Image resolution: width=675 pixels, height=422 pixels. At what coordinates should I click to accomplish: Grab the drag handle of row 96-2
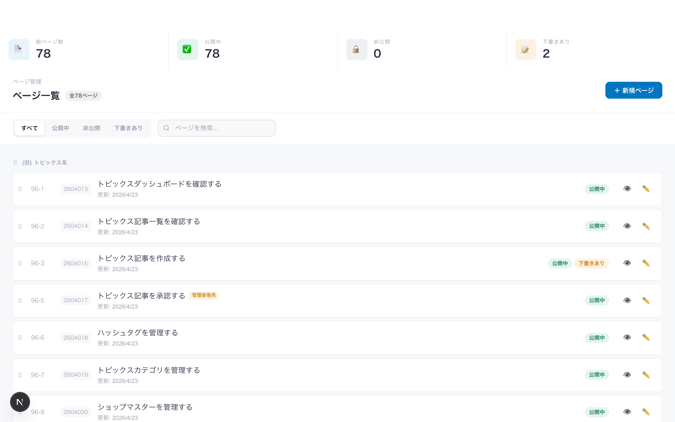click(20, 226)
